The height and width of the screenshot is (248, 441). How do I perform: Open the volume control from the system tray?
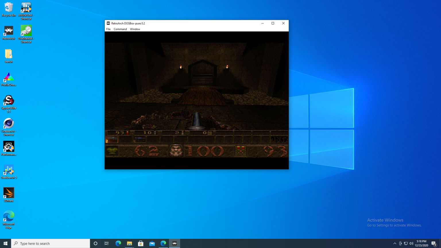tap(411, 243)
